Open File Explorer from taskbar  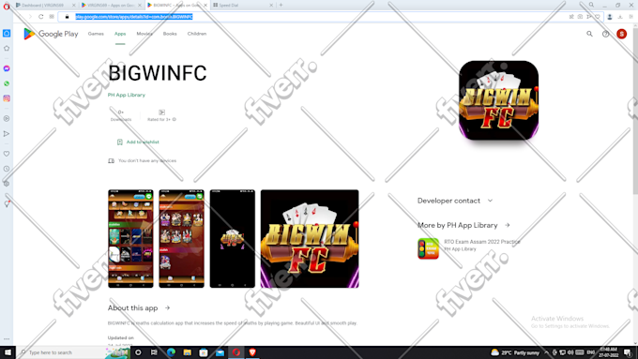pos(187,352)
